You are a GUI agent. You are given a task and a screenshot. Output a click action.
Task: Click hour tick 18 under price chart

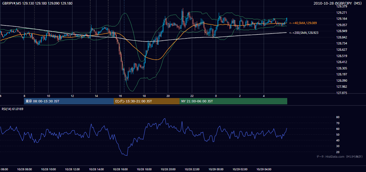coord(144,96)
